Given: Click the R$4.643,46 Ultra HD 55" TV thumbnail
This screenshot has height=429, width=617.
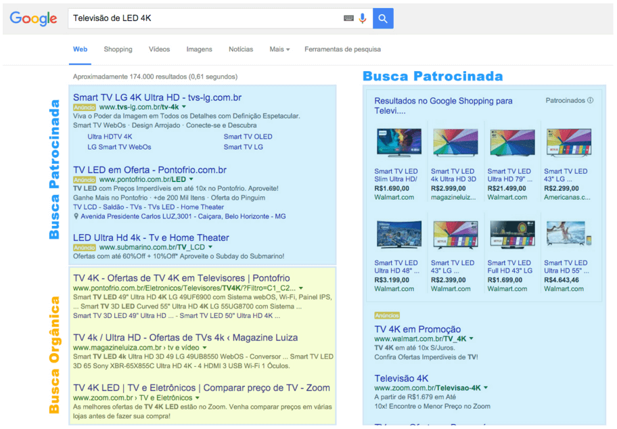Looking at the screenshot, I should click(568, 235).
